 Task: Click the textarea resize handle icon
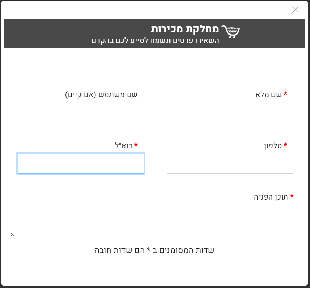pos(12,235)
